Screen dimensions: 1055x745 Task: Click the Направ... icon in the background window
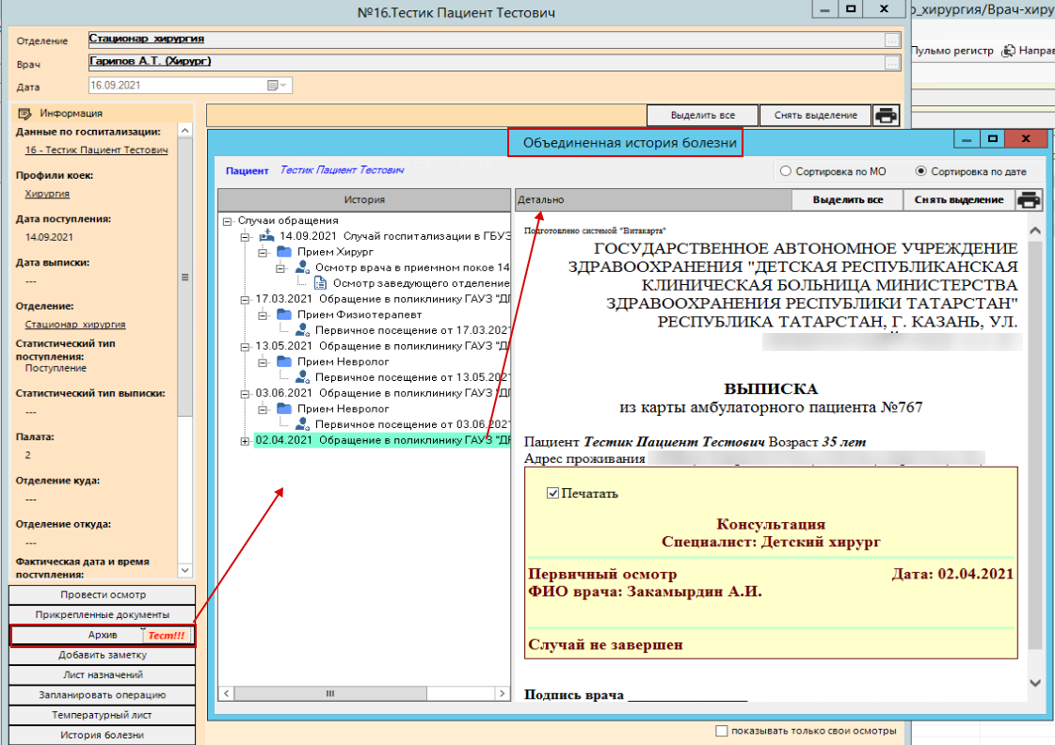pyautogui.click(x=1008, y=51)
